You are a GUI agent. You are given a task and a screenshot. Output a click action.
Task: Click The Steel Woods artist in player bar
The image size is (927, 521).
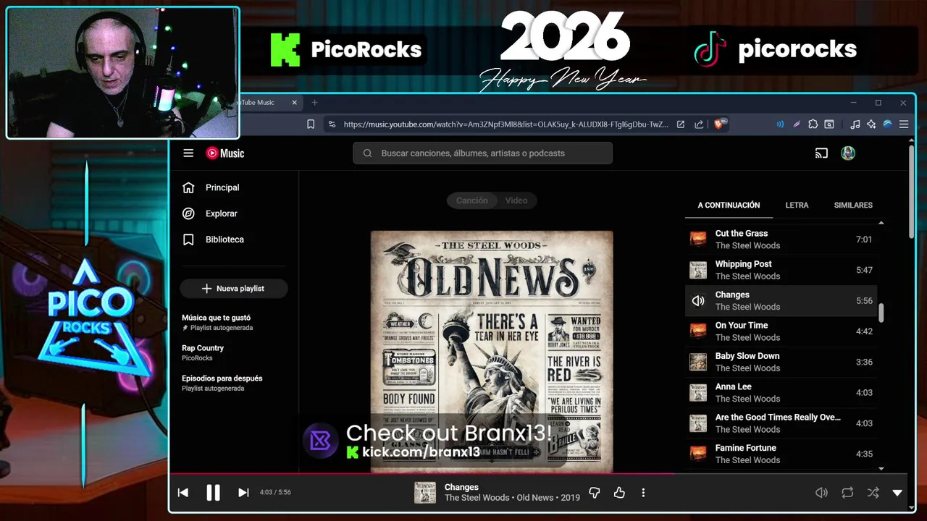point(477,498)
